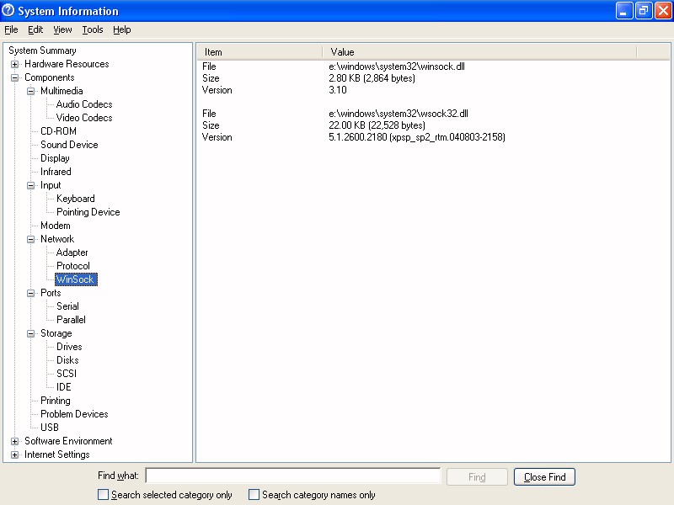
Task: Select the CD-ROM category
Action: [x=58, y=131]
